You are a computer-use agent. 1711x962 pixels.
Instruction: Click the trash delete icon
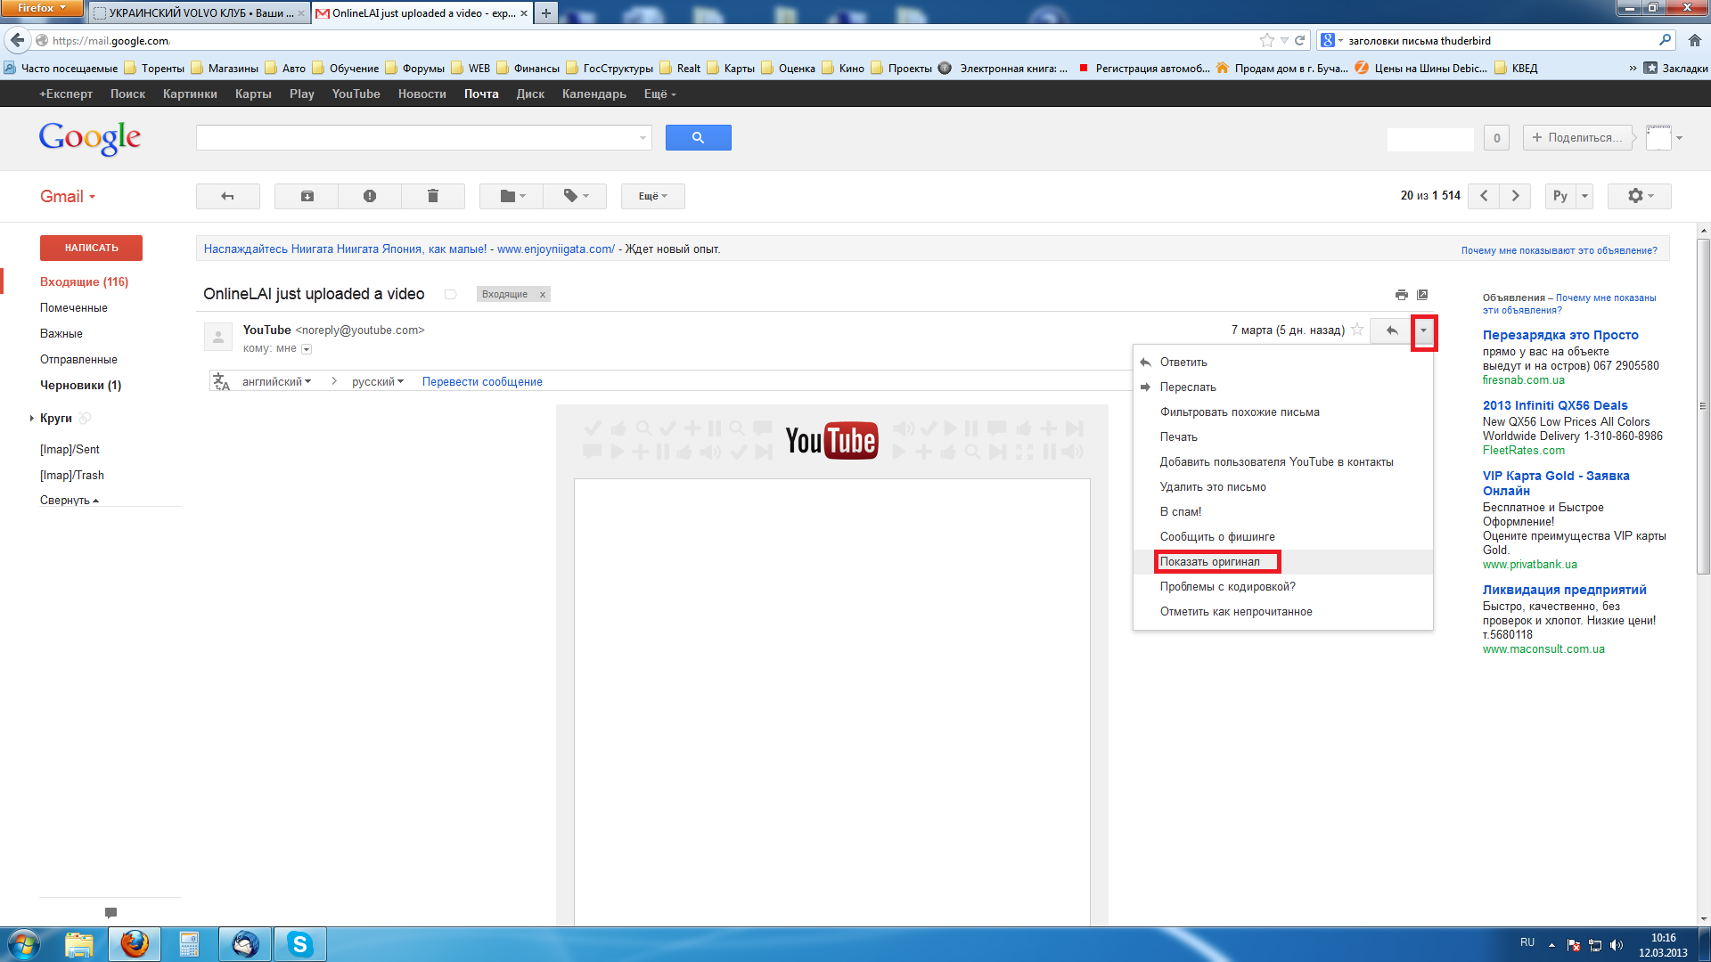click(433, 196)
